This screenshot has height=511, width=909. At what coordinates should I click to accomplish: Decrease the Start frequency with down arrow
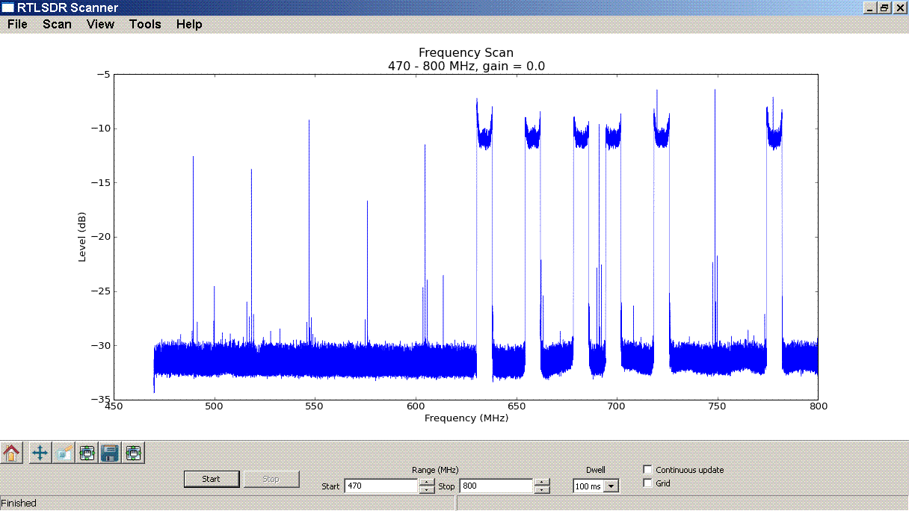coord(426,490)
